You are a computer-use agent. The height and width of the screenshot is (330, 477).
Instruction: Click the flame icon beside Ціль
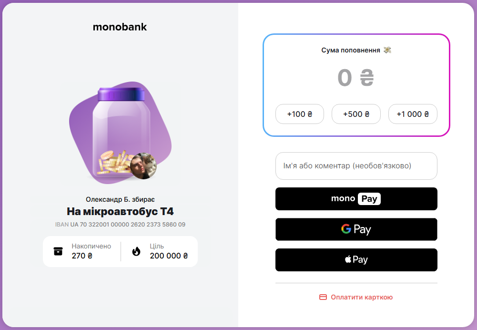[x=135, y=251]
